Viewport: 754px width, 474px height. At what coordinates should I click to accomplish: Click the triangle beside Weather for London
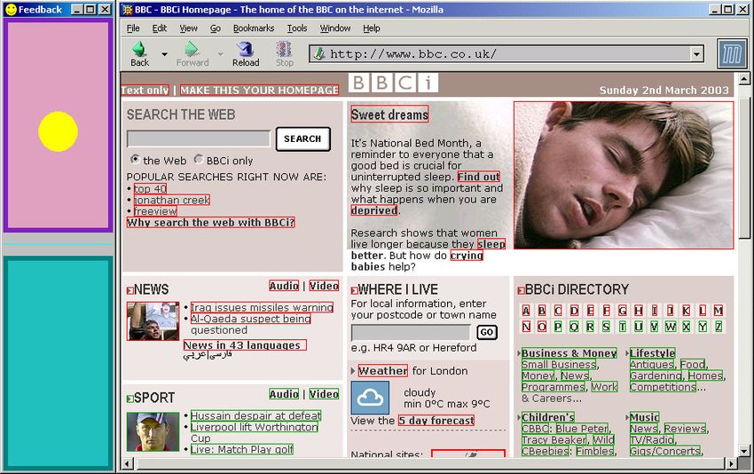[353, 371]
